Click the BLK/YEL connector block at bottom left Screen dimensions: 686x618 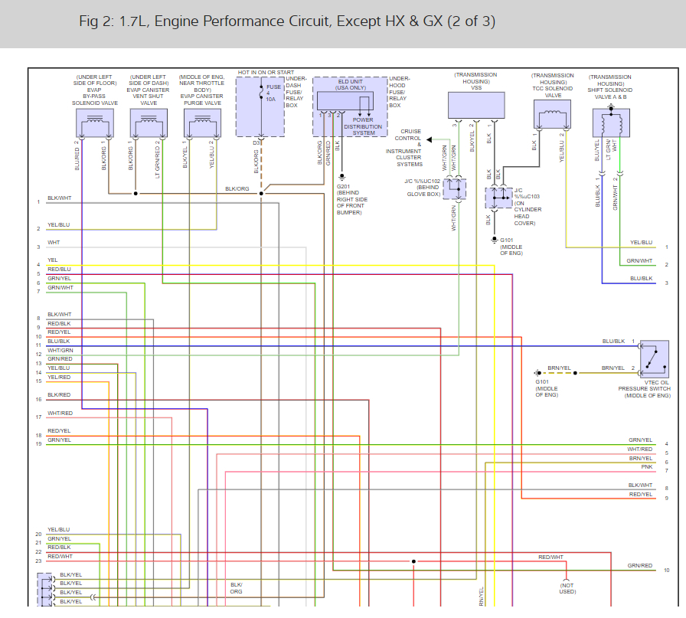pos(44,589)
